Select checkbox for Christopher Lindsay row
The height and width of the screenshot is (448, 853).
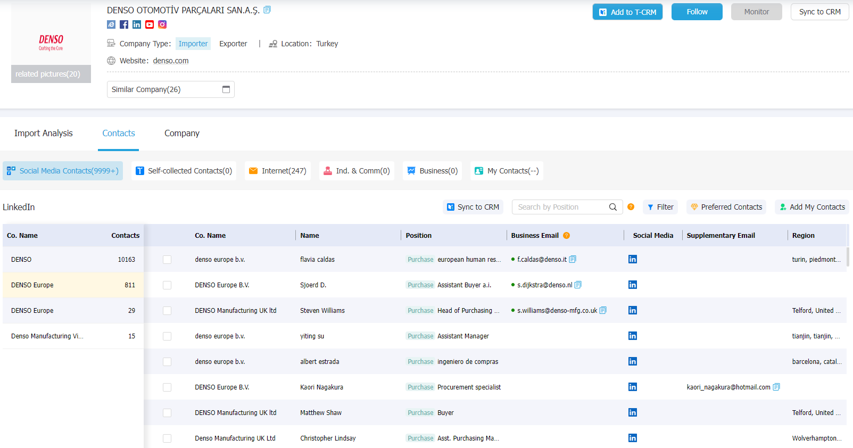167,438
